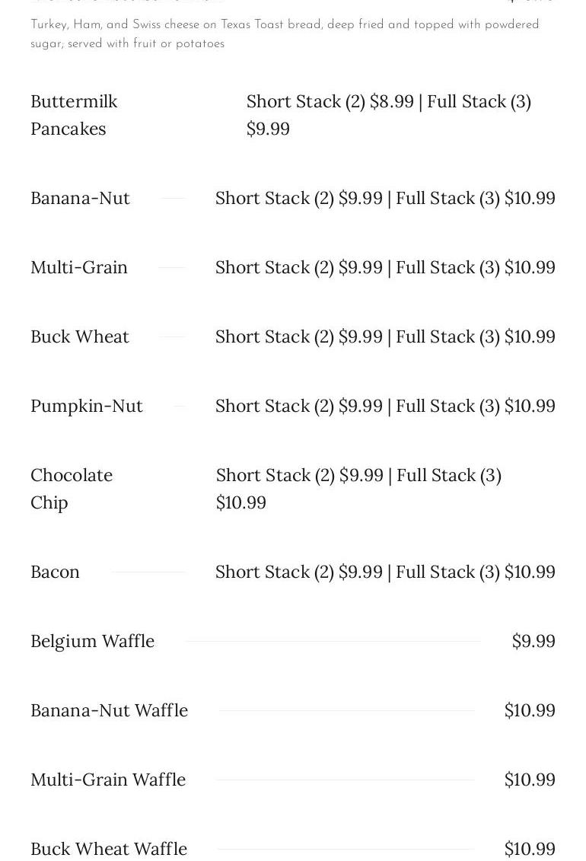Click the Banana-Nut pancakes stack prices
This screenshot has height=861, width=586.
click(385, 198)
